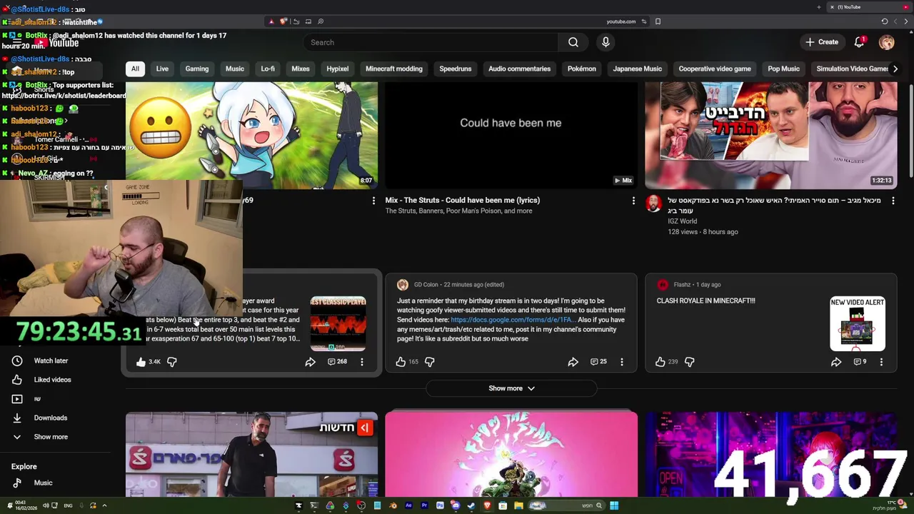Open the options menu for the IGZ World video
This screenshot has width=914, height=514.
(893, 201)
